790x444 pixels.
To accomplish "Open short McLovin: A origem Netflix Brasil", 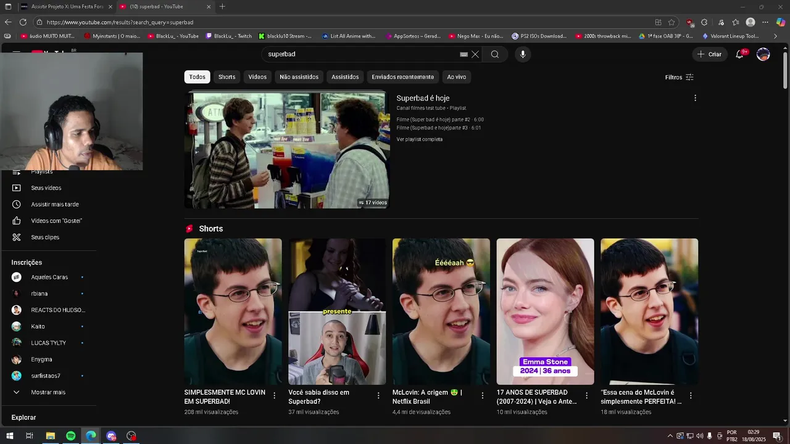I will 441,311.
